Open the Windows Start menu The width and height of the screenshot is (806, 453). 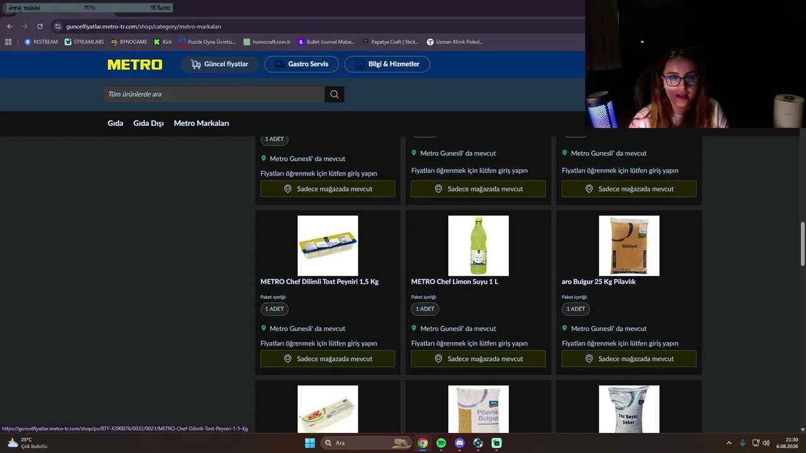click(x=310, y=443)
